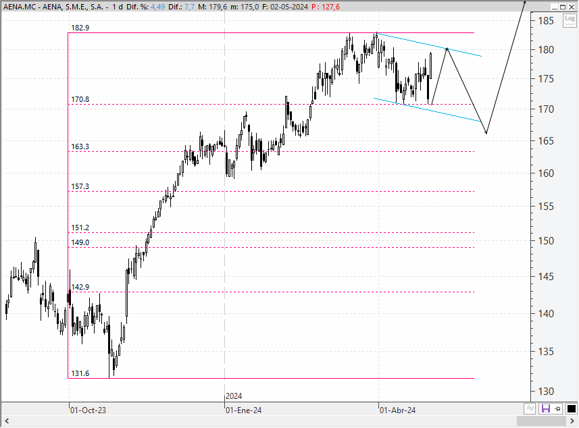Click the double-chevron expand icon
The width and height of the screenshot is (579, 428).
530,409
